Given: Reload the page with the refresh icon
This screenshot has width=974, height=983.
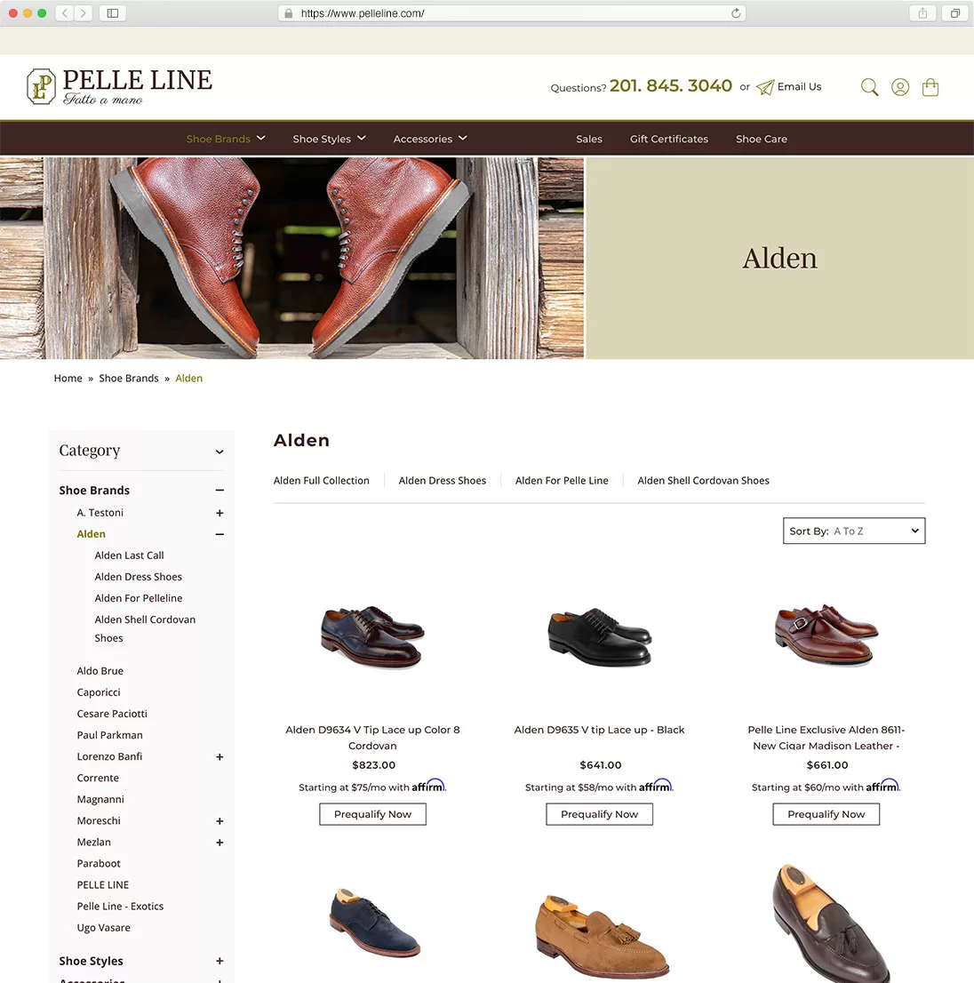Looking at the screenshot, I should [x=736, y=13].
